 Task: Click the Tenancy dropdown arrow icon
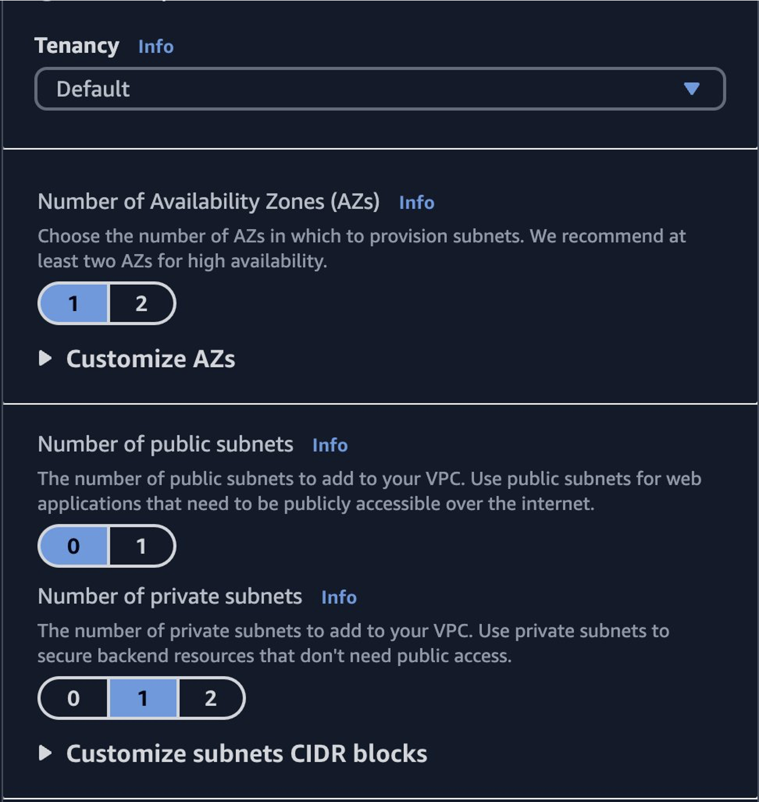(x=692, y=88)
